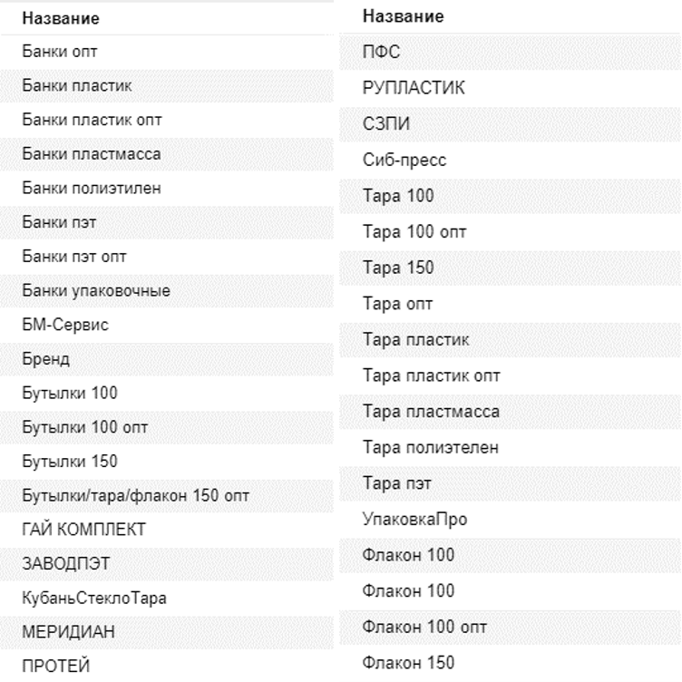Open the "ГАЙ КОМПЛЕКТ" entry

tap(84, 529)
